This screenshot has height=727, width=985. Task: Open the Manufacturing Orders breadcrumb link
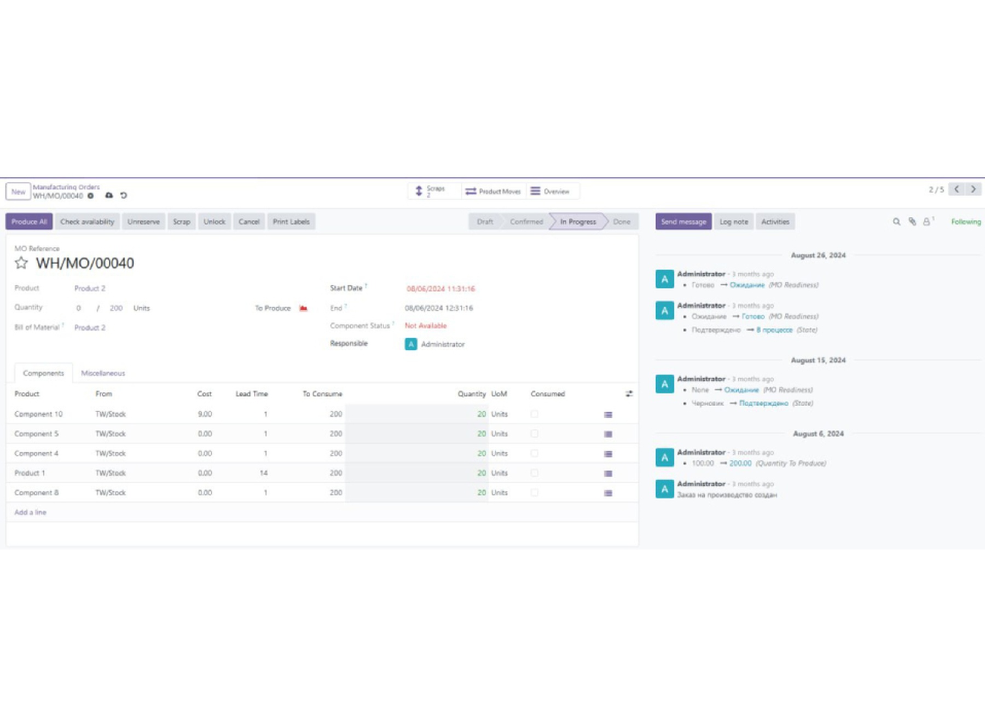(66, 187)
